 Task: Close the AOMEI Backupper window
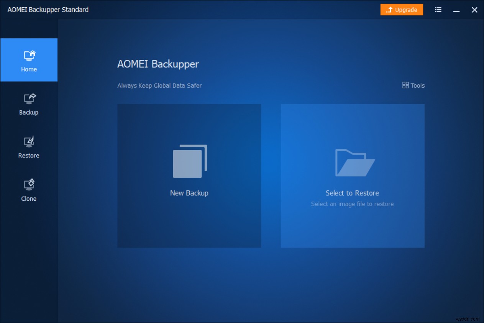474,10
